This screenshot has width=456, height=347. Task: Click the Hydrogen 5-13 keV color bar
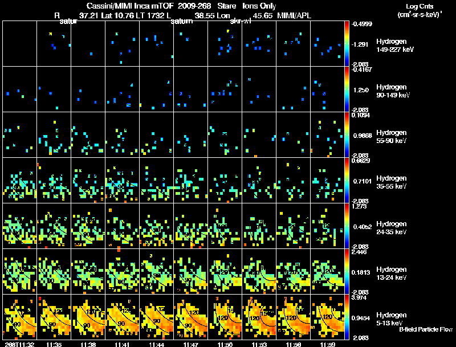[347, 317]
